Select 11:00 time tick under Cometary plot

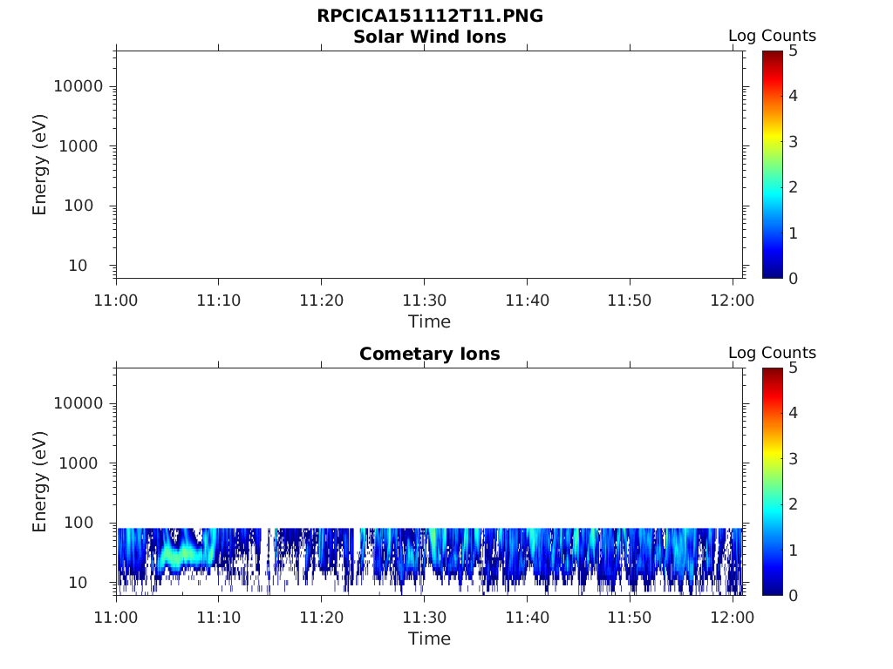116,618
